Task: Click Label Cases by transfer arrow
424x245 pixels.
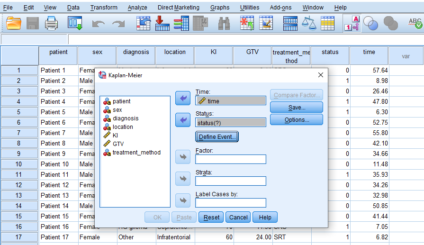Action: [x=183, y=200]
